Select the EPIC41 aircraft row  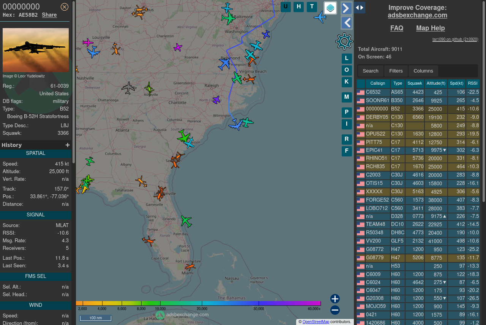[418, 150]
